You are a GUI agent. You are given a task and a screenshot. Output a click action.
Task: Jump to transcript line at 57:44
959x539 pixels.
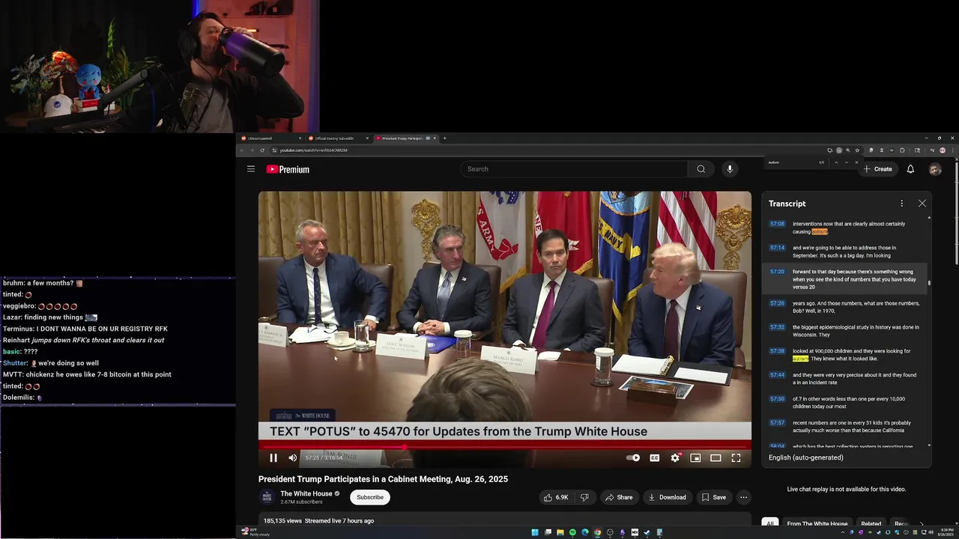tap(845, 379)
